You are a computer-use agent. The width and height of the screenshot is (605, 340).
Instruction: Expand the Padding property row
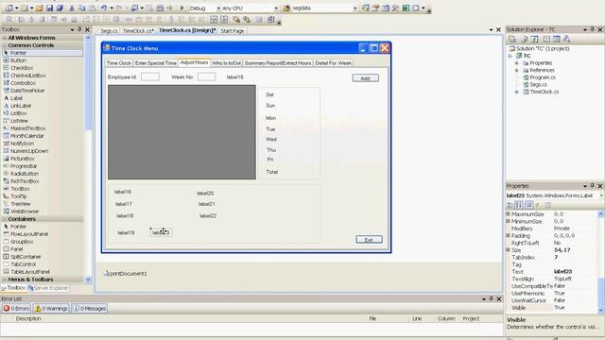point(509,235)
